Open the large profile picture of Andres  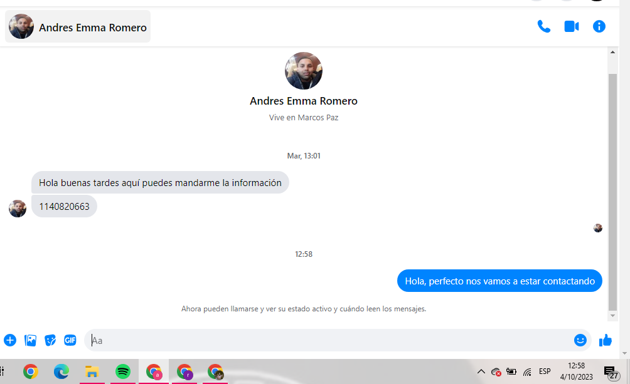tap(303, 71)
